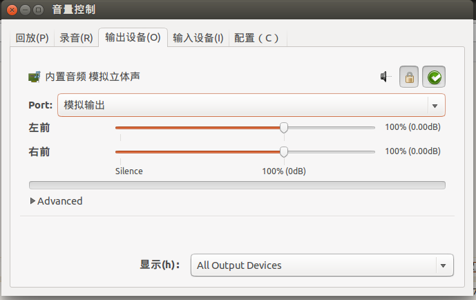Open the 输入设备(I) tab
The width and height of the screenshot is (476, 300).
click(198, 38)
